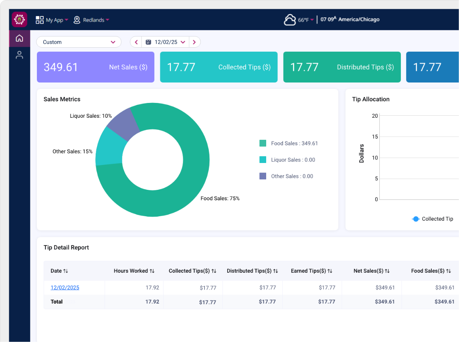The height and width of the screenshot is (342, 459).
Task: Click the Redlands location pin icon
Action: point(77,20)
